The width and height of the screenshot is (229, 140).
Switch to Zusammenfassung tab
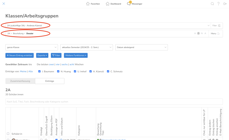click(20, 81)
